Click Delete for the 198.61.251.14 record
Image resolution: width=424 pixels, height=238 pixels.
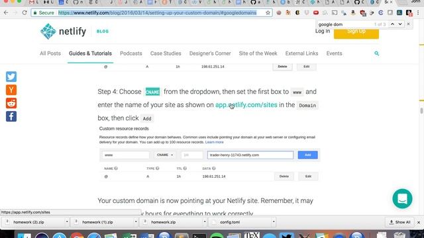pyautogui.click(x=284, y=177)
